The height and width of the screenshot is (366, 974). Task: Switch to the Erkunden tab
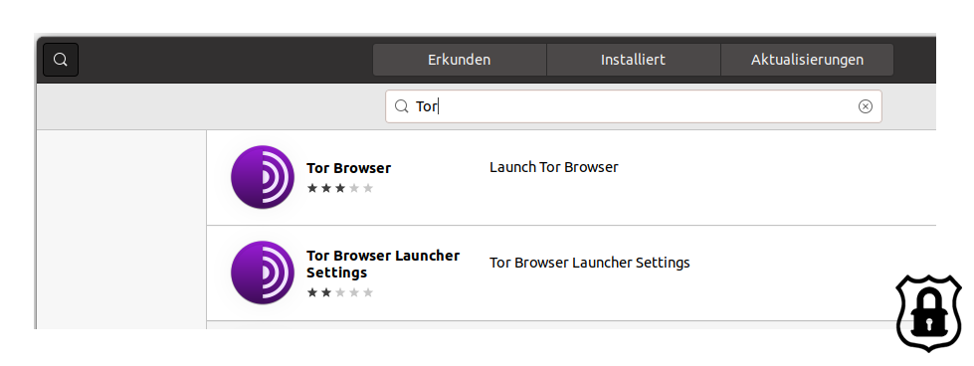pos(459,60)
